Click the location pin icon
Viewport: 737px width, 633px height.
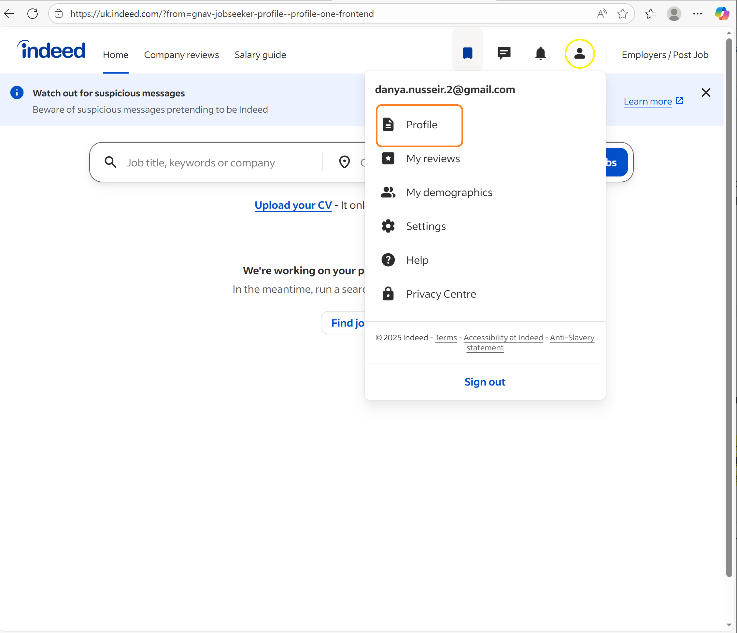pyautogui.click(x=344, y=162)
